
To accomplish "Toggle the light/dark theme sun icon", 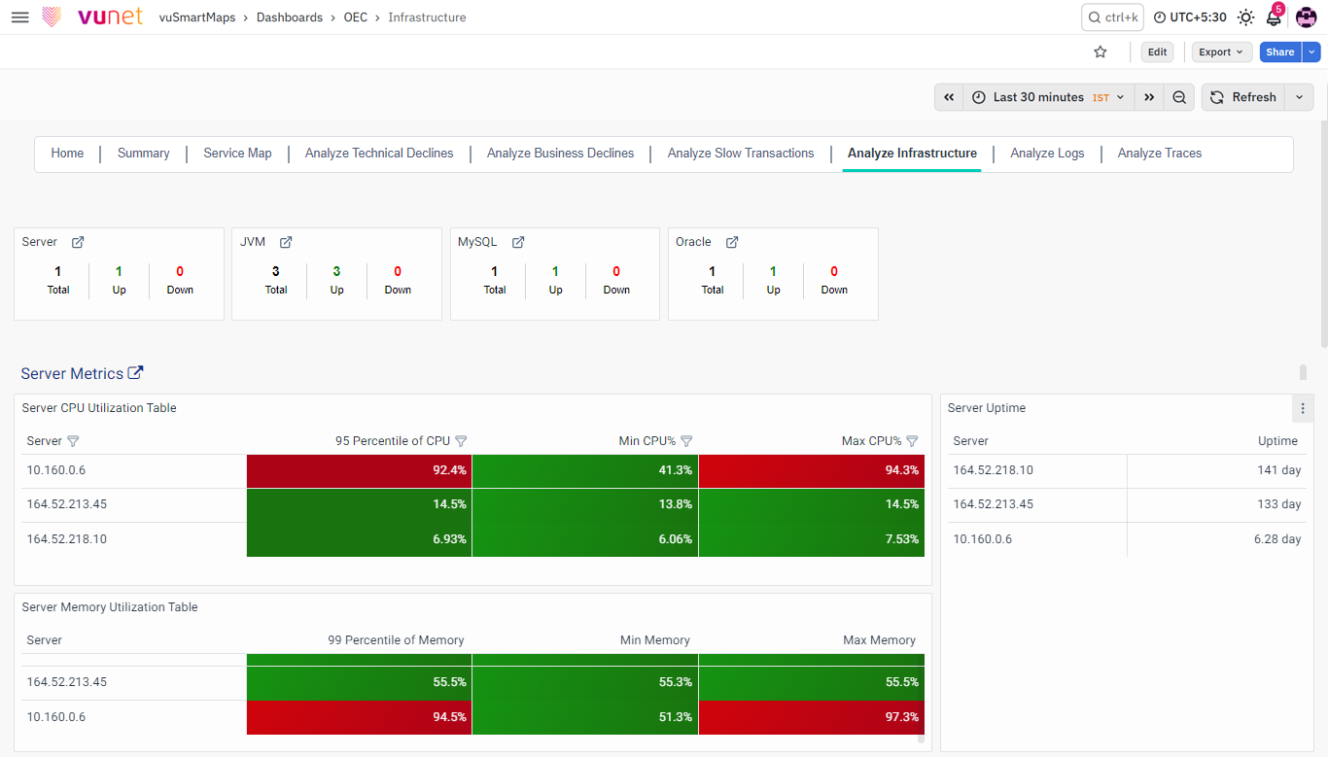I will (1245, 17).
